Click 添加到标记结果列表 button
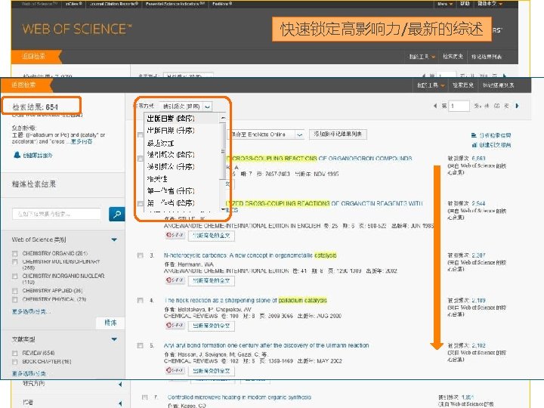This screenshot has width=544, height=408. coord(338,134)
